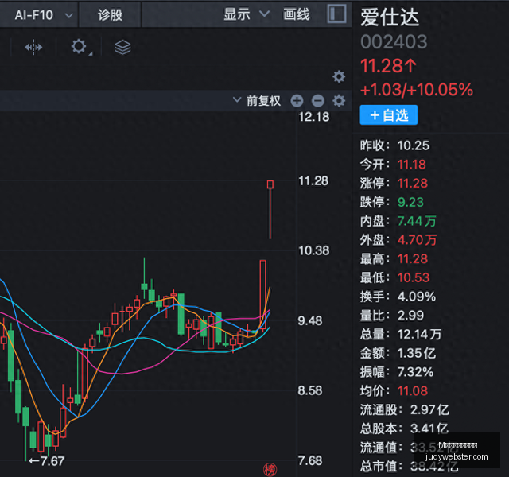Viewport: 509px width, 477px height.
Task: Zoom out chart with minus icon
Action: (318, 101)
